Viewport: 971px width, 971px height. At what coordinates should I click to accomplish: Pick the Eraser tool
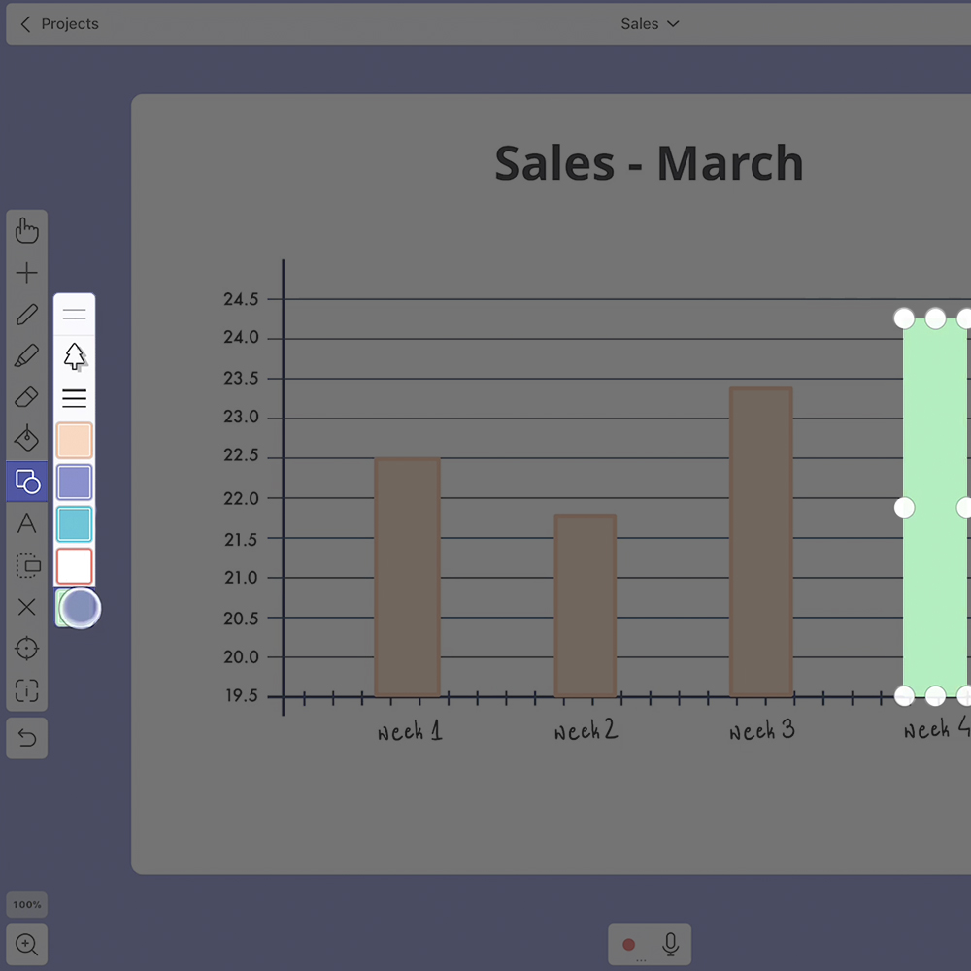click(x=27, y=397)
